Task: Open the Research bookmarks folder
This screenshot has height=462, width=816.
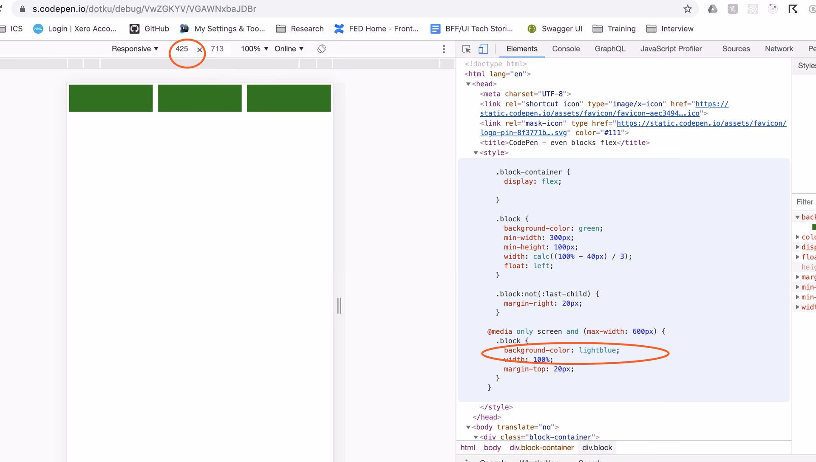Action: pyautogui.click(x=300, y=29)
